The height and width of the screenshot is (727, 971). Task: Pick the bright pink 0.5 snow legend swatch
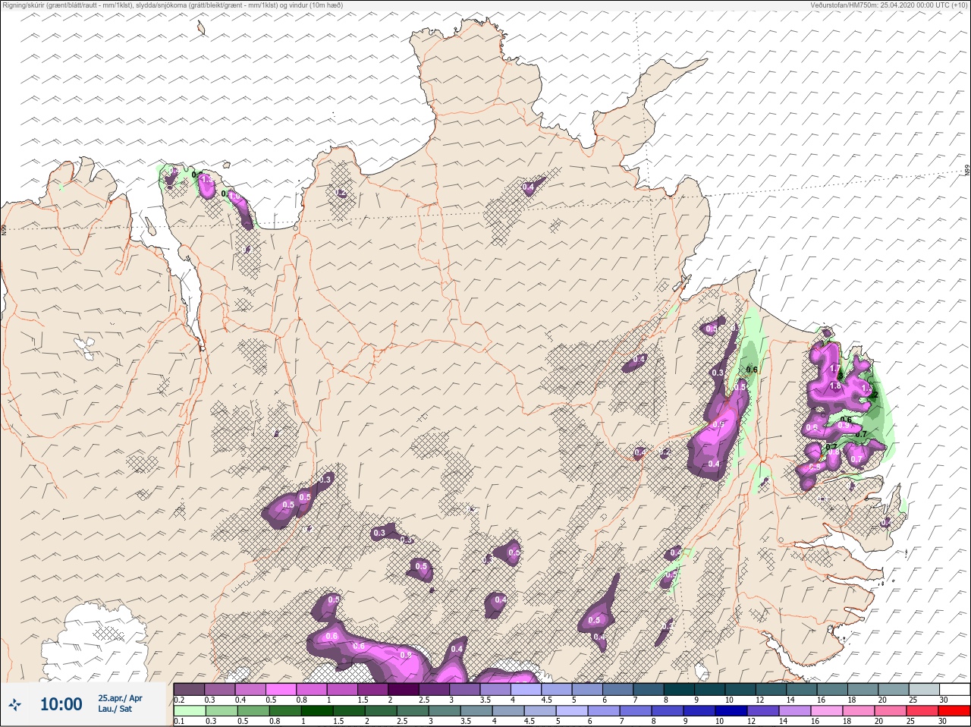pyautogui.click(x=281, y=689)
